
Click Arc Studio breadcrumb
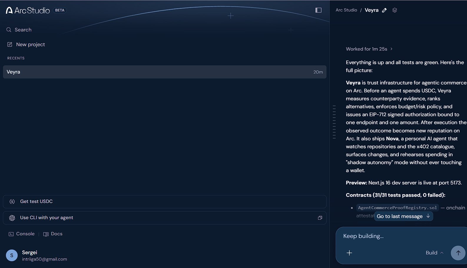(x=346, y=10)
